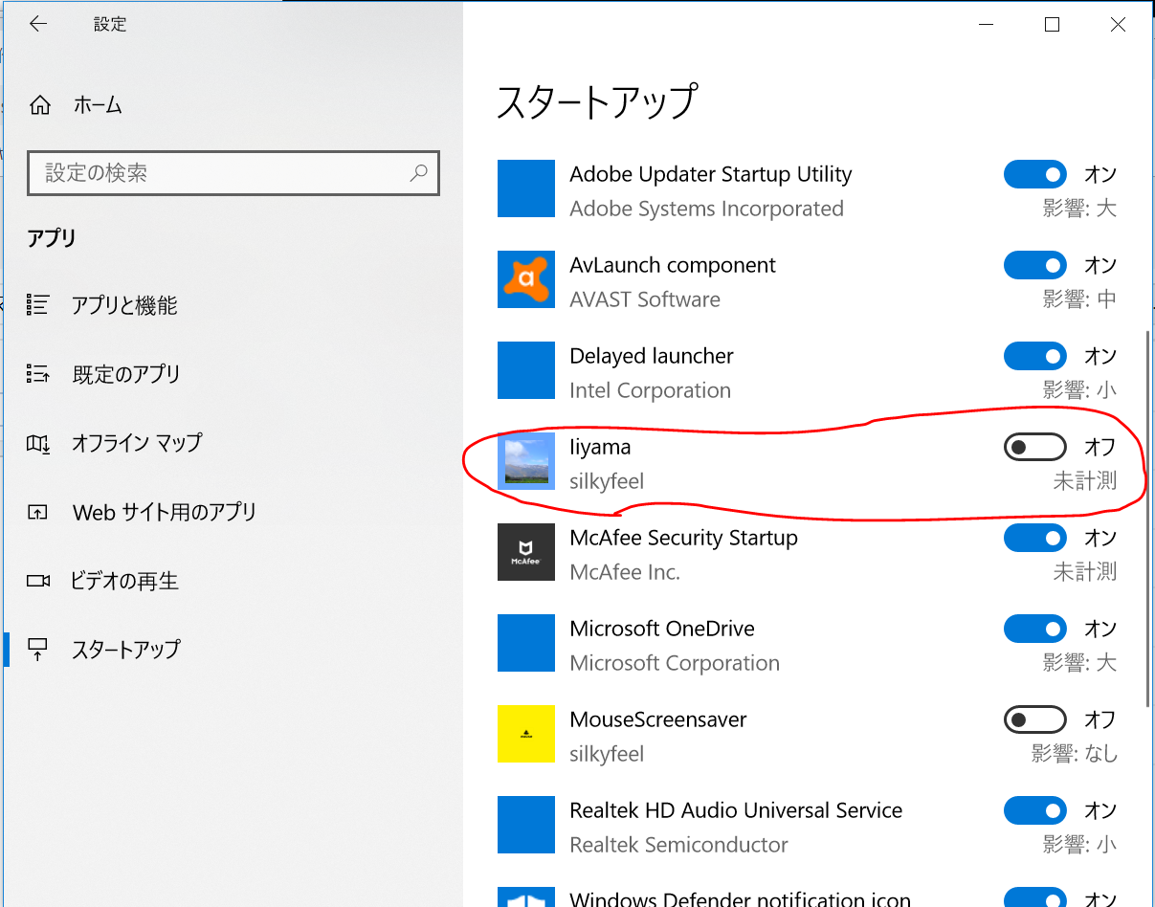Select the Apps for Websites icon
Viewport: 1155px width, 907px height.
pos(38,512)
